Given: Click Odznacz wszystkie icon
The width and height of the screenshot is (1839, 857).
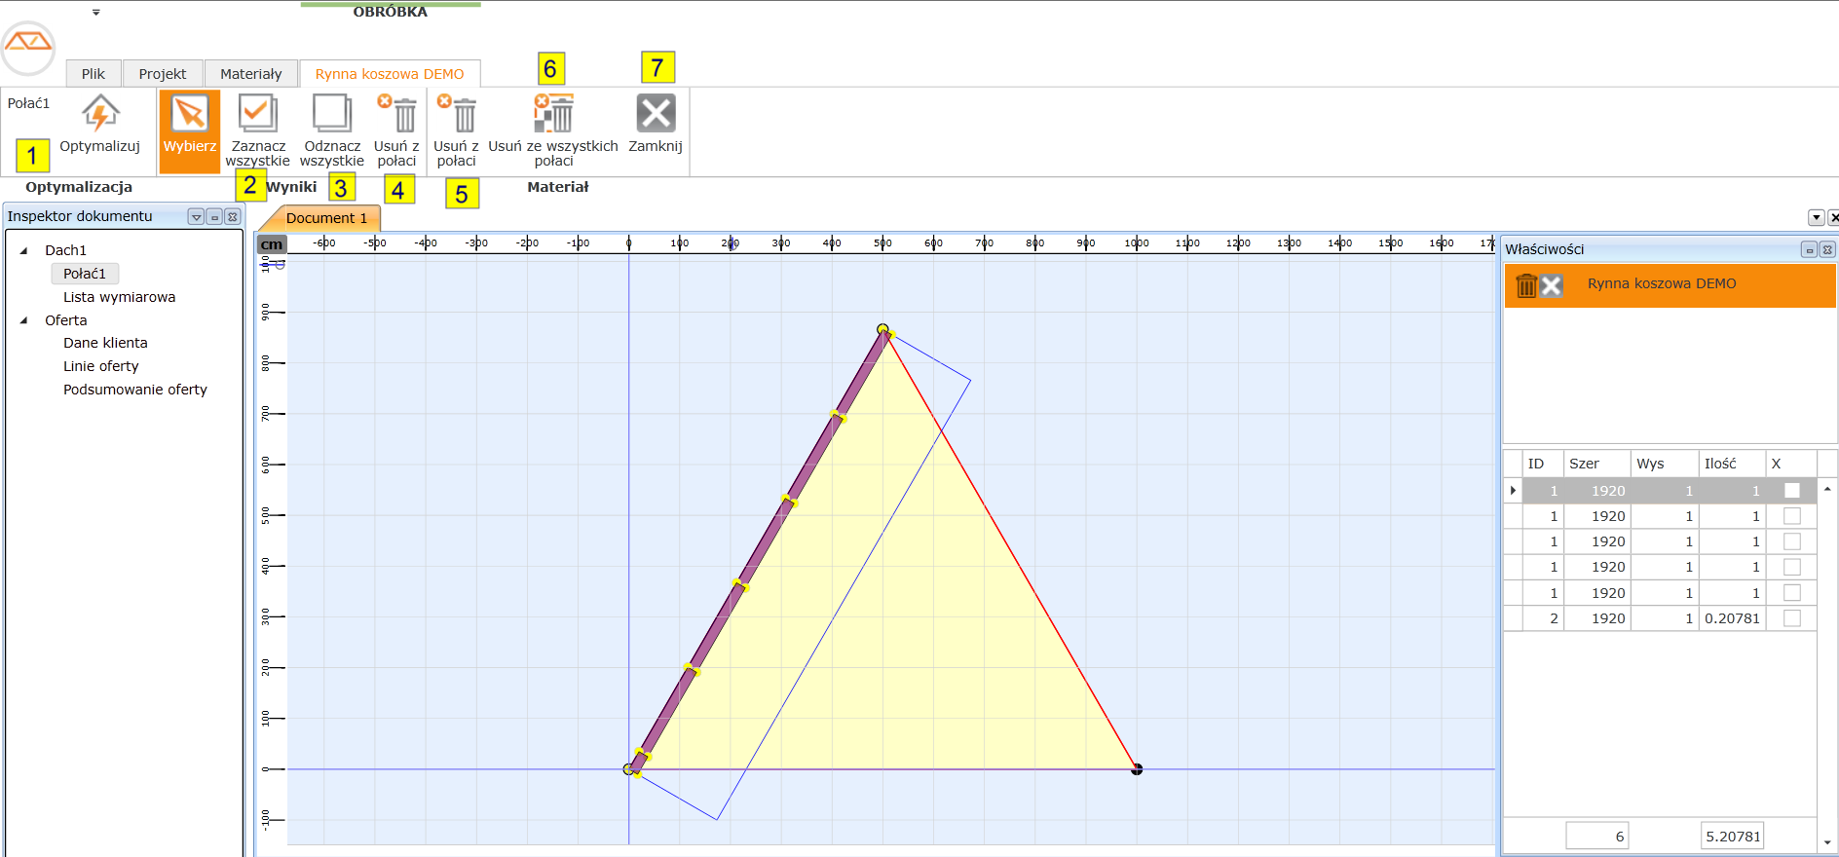Looking at the screenshot, I should click(331, 114).
